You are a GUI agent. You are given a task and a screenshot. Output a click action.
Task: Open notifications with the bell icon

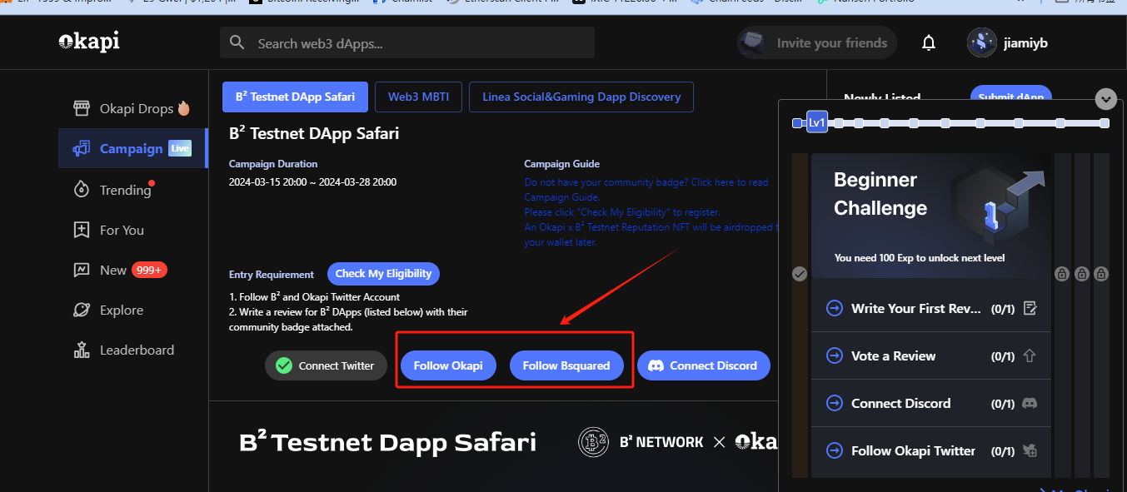[x=929, y=42]
